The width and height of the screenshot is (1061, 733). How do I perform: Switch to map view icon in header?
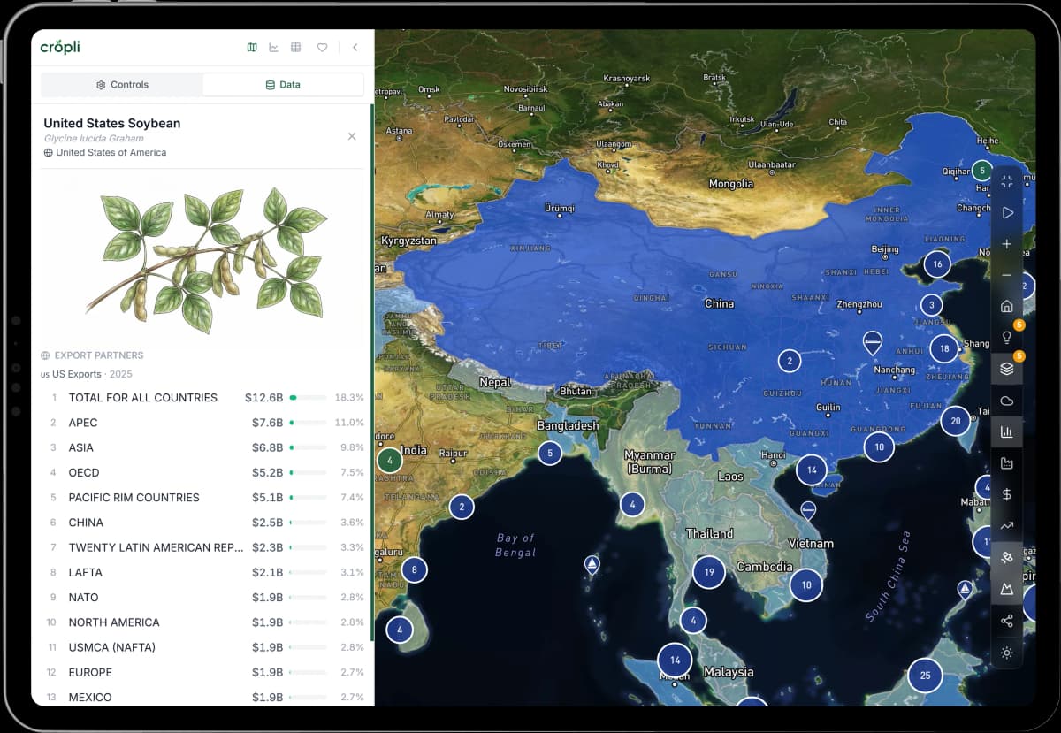252,48
